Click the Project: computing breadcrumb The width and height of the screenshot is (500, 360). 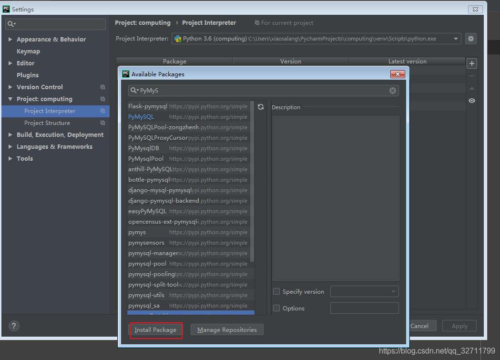pos(143,22)
